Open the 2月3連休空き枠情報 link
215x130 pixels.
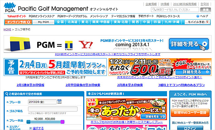[x=30, y=85]
